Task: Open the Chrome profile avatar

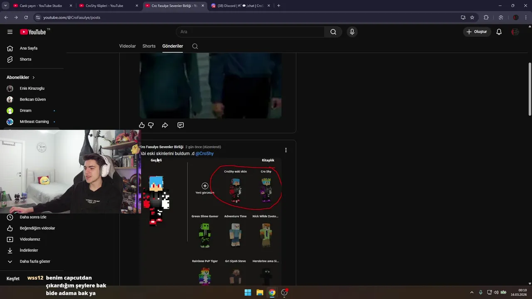Action: tap(516, 17)
